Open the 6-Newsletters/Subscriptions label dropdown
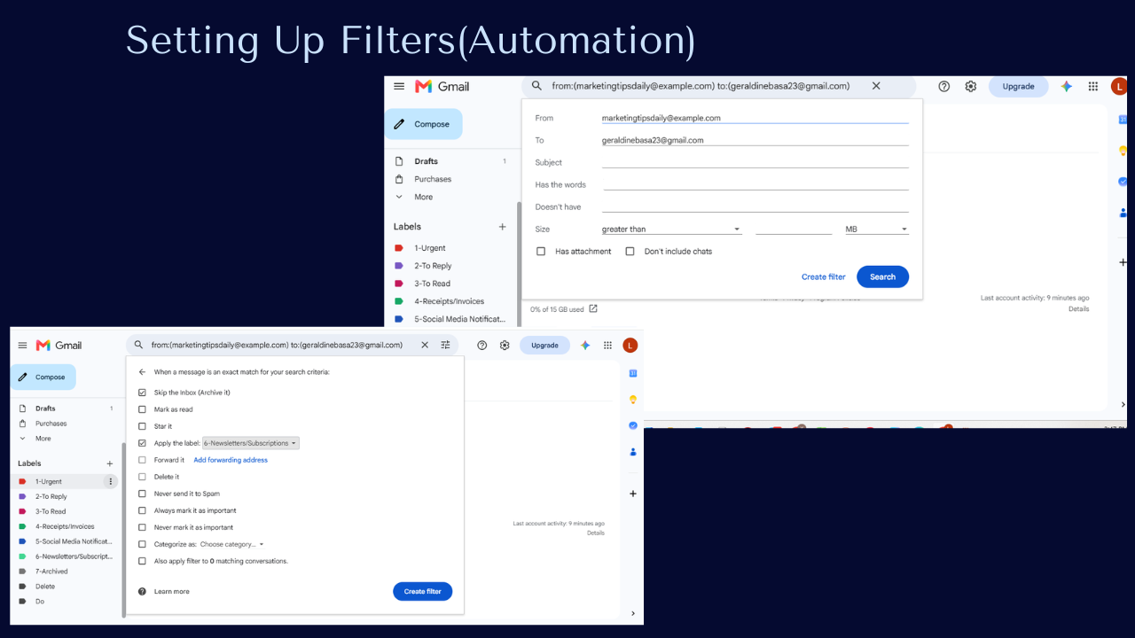Image resolution: width=1135 pixels, height=638 pixels. [x=251, y=443]
